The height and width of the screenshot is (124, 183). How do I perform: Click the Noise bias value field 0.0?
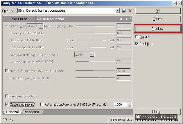click(x=124, y=33)
